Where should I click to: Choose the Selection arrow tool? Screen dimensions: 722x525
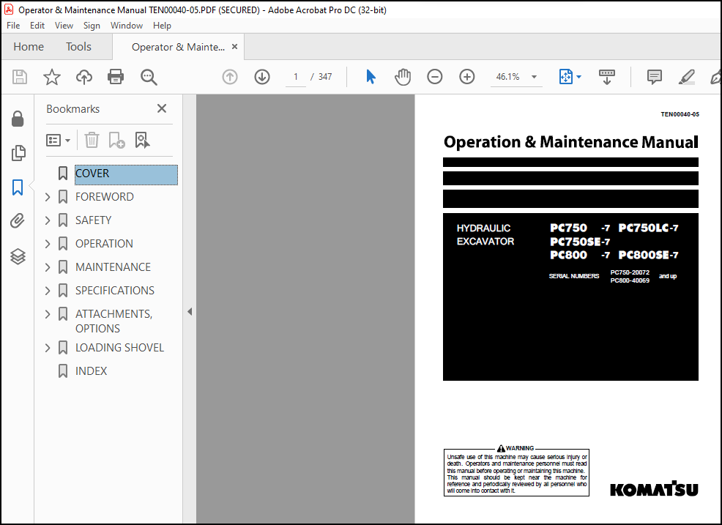(x=371, y=77)
